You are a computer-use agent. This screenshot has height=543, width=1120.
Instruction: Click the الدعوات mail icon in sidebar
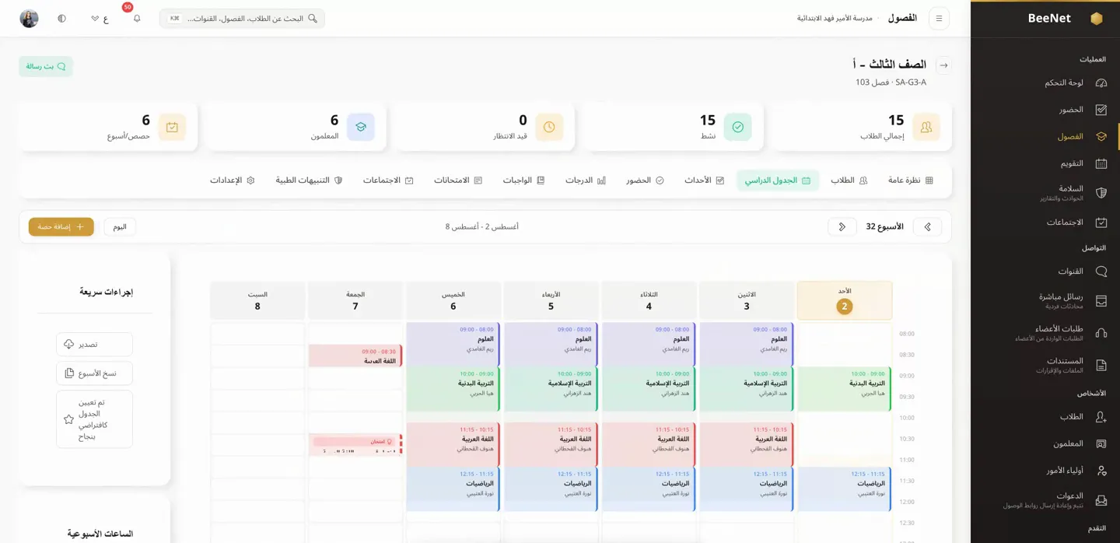click(1101, 500)
